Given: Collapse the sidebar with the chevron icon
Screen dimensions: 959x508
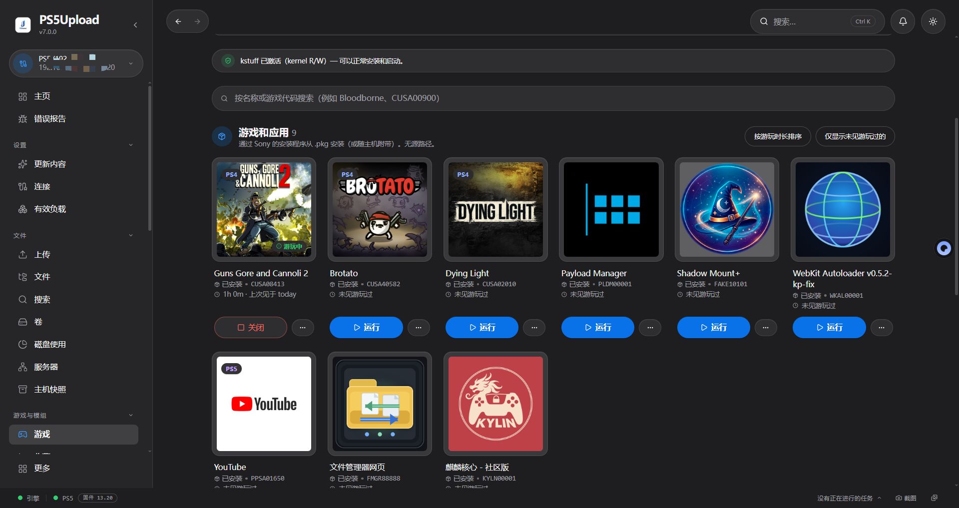Looking at the screenshot, I should click(x=135, y=25).
